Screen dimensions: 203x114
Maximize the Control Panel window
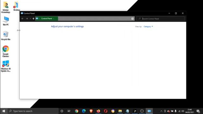tap(176, 13)
